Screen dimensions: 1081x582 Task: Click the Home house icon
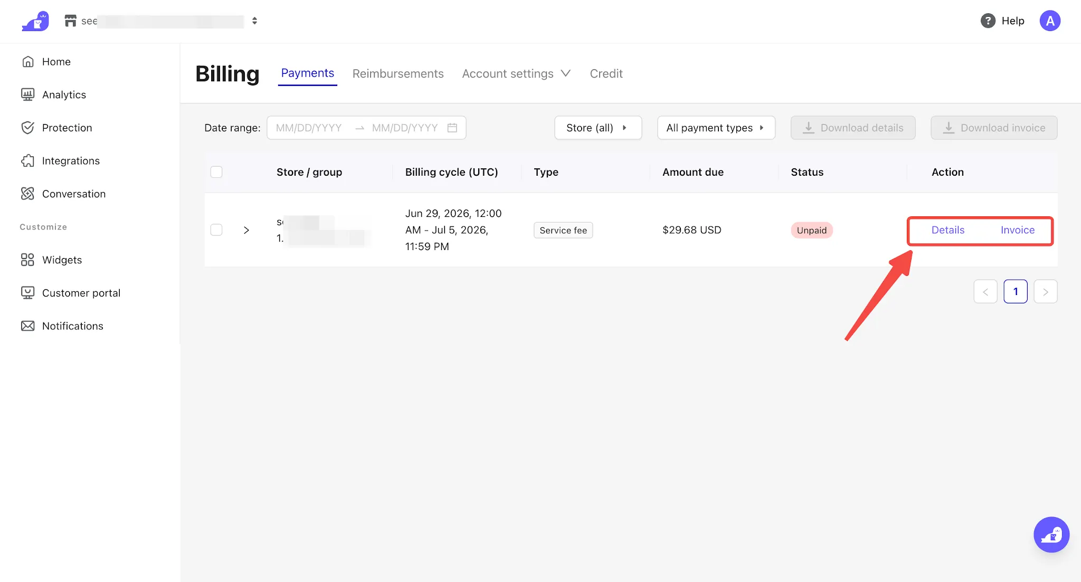[x=28, y=62]
